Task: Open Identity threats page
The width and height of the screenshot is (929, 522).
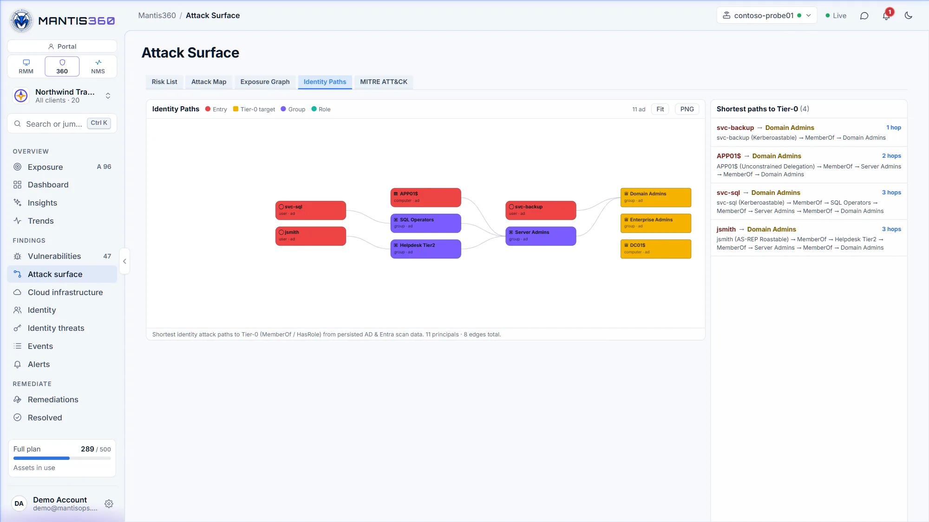Action: click(62, 329)
